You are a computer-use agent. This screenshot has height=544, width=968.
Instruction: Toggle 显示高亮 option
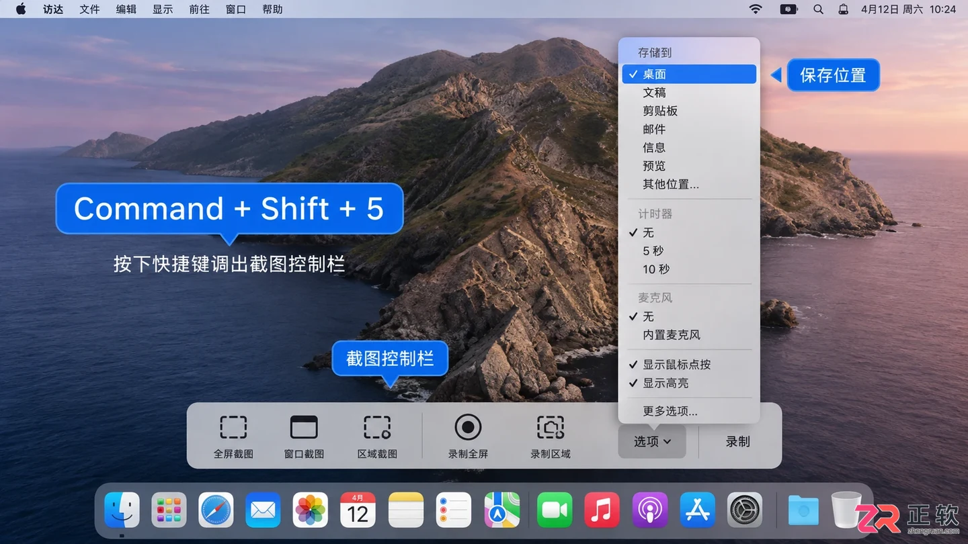pyautogui.click(x=689, y=383)
